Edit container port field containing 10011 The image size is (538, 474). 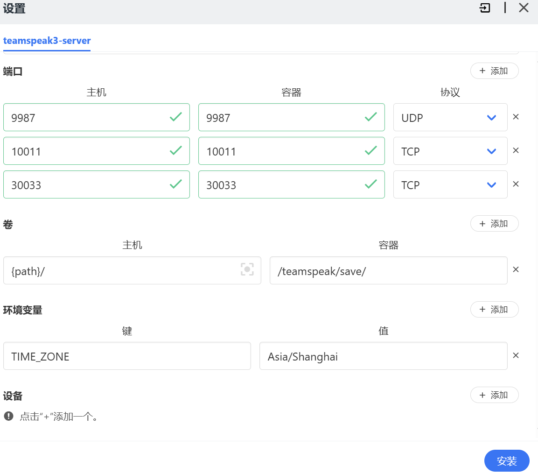[291, 151]
